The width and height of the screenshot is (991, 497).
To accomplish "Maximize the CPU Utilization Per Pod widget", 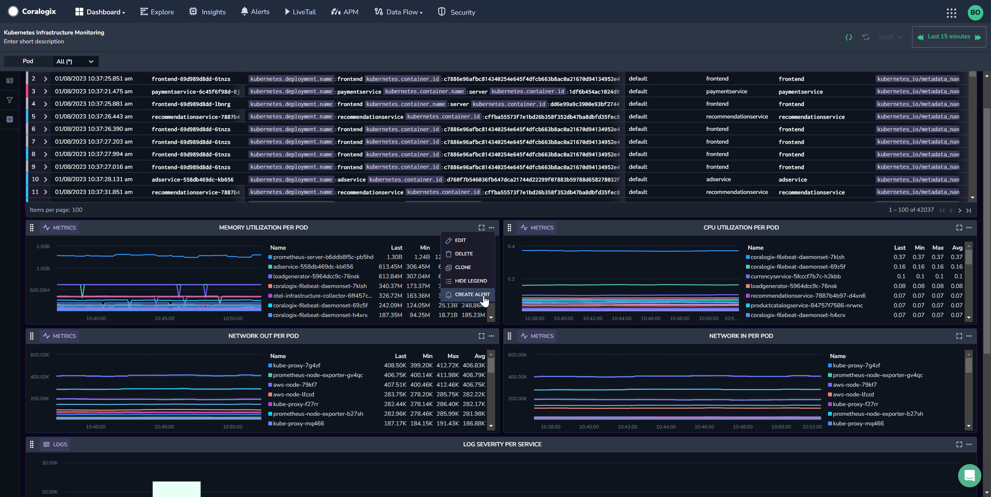I will point(959,228).
